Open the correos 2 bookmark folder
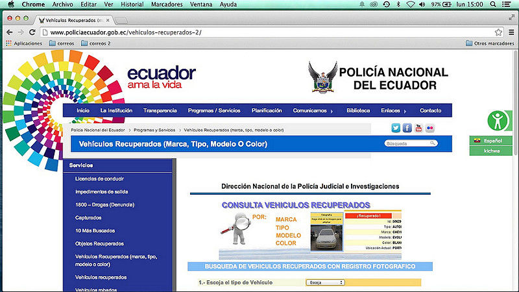This screenshot has height=292, width=519. pyautogui.click(x=96, y=43)
